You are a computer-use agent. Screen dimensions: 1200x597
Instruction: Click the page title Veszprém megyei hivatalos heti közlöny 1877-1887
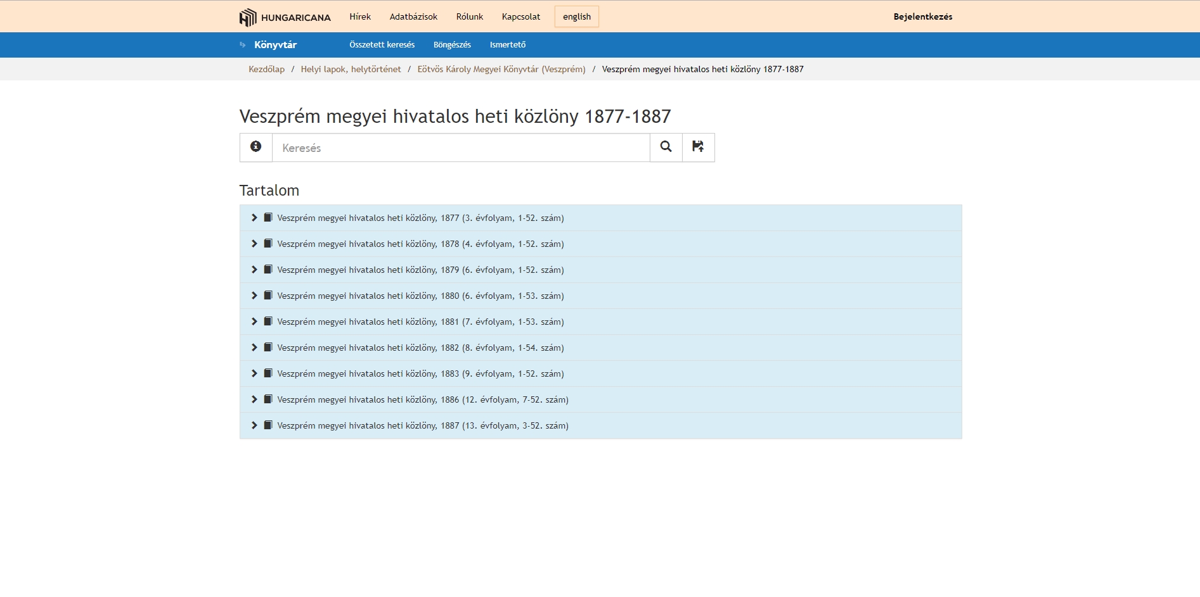coord(455,116)
